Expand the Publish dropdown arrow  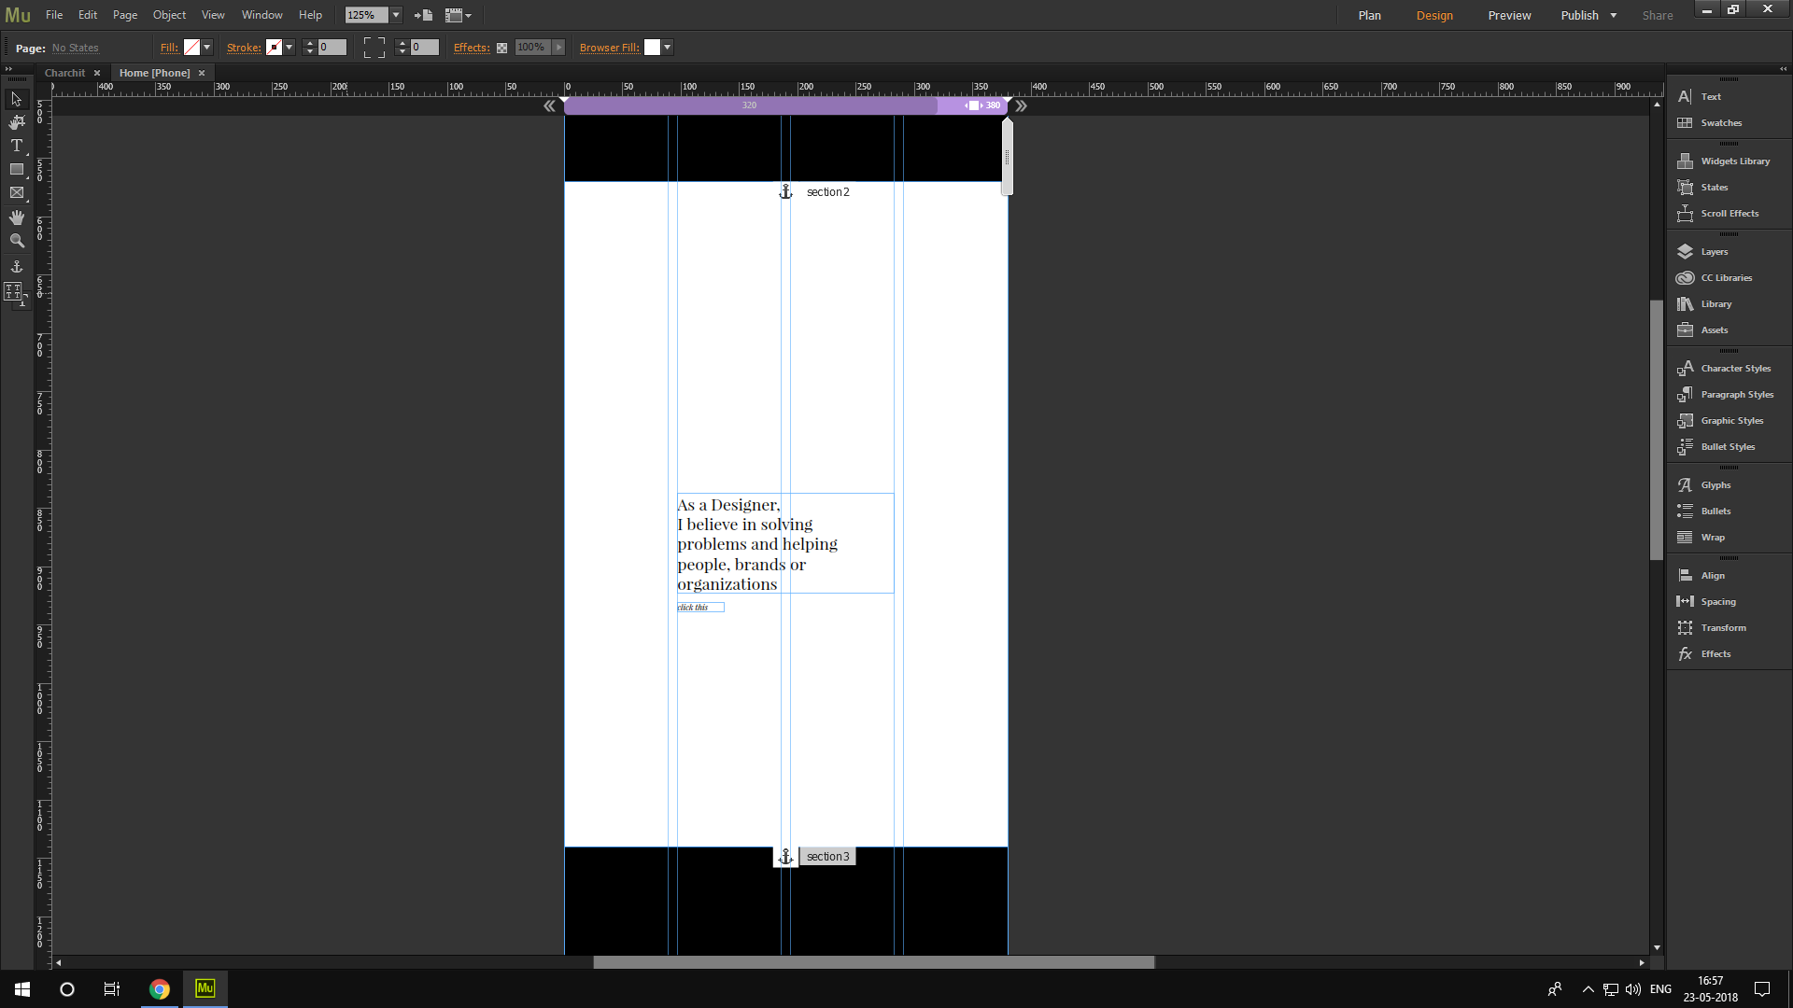point(1613,15)
